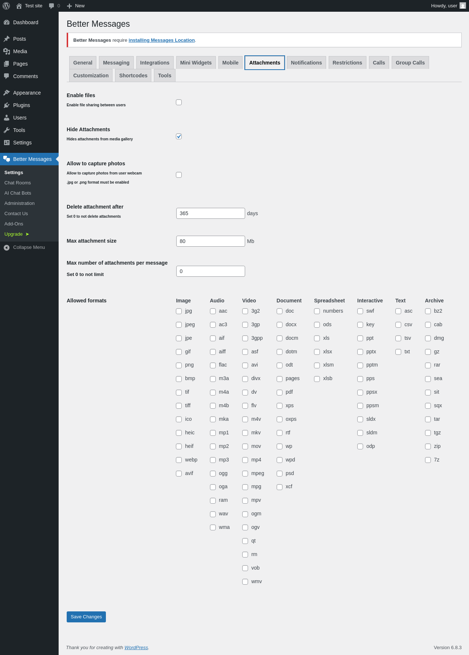
Task: Click the Max attachment size field
Action: click(x=211, y=241)
